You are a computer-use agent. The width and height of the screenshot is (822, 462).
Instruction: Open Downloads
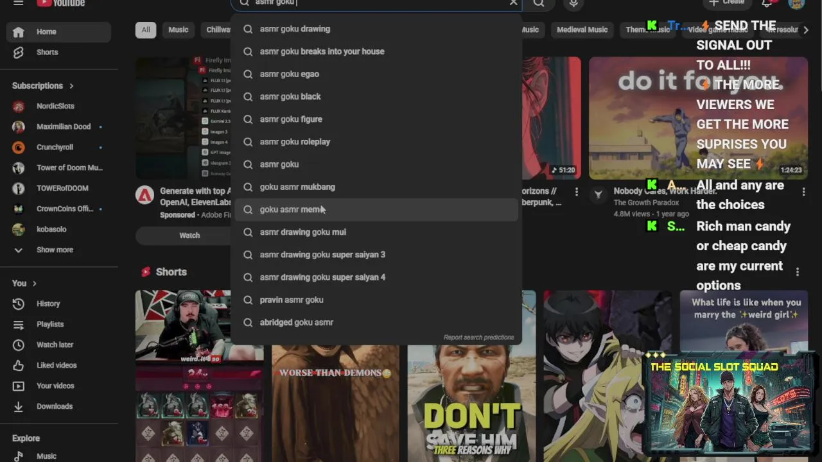[59, 406]
